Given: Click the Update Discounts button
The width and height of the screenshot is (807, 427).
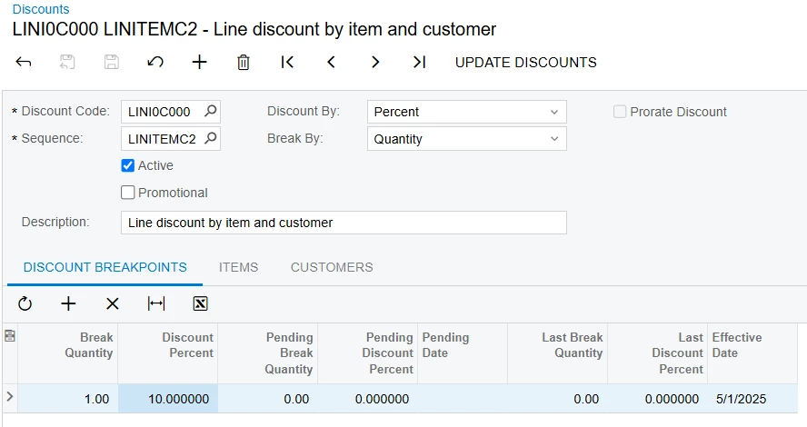Looking at the screenshot, I should click(525, 63).
